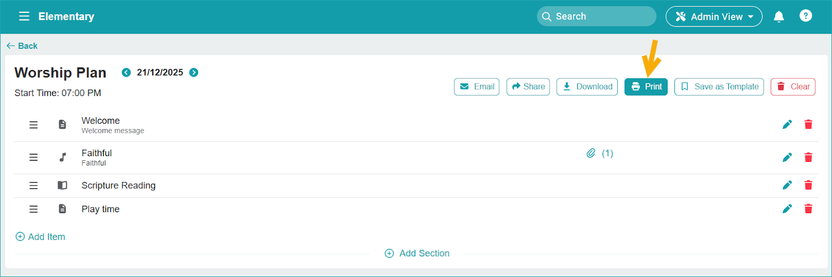
Task: Open the help question mark icon
Action: 805,16
